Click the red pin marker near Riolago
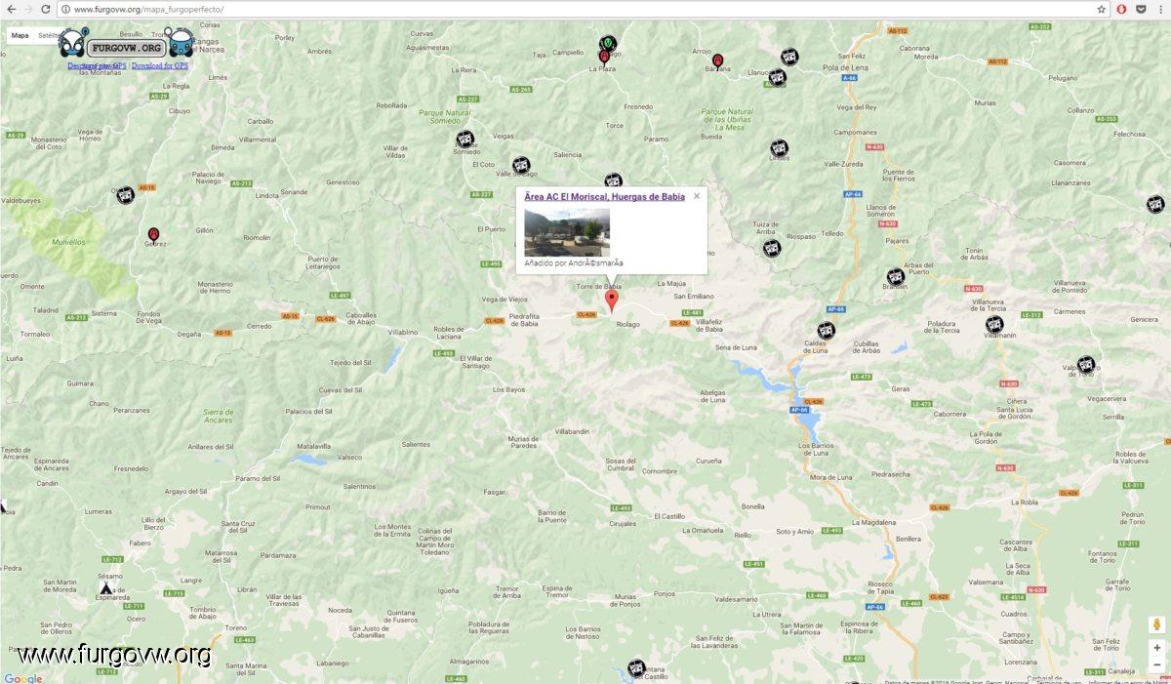This screenshot has height=684, width=1171. 612,301
